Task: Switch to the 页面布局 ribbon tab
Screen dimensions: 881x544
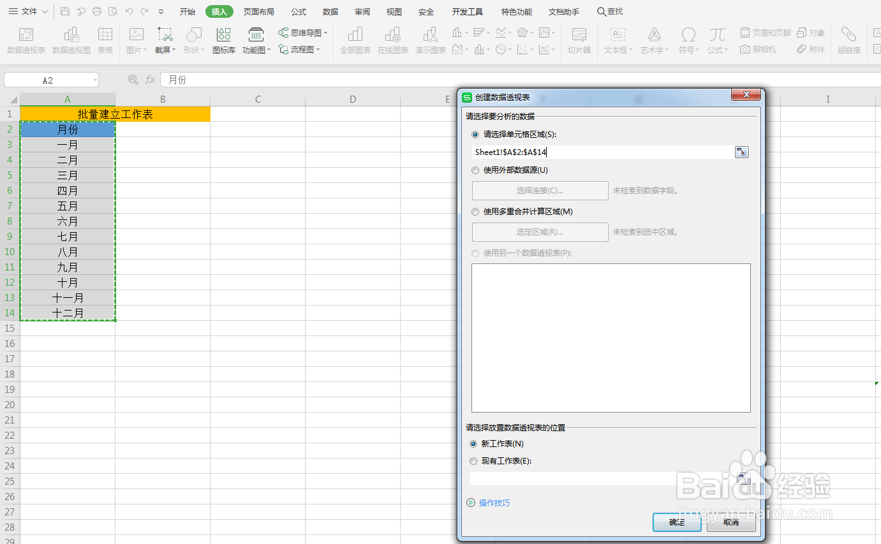Action: coord(259,11)
